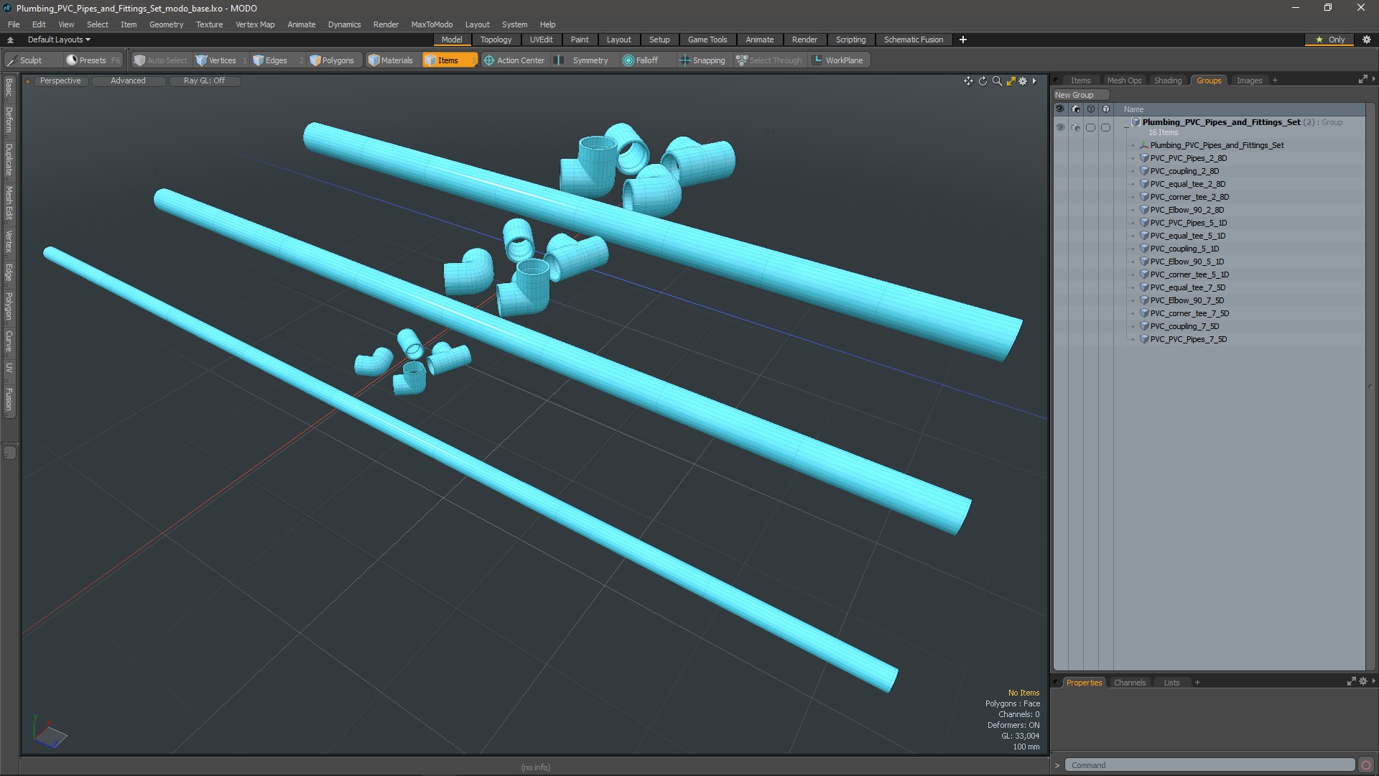Click the record button beside Command field

pos(1366,765)
